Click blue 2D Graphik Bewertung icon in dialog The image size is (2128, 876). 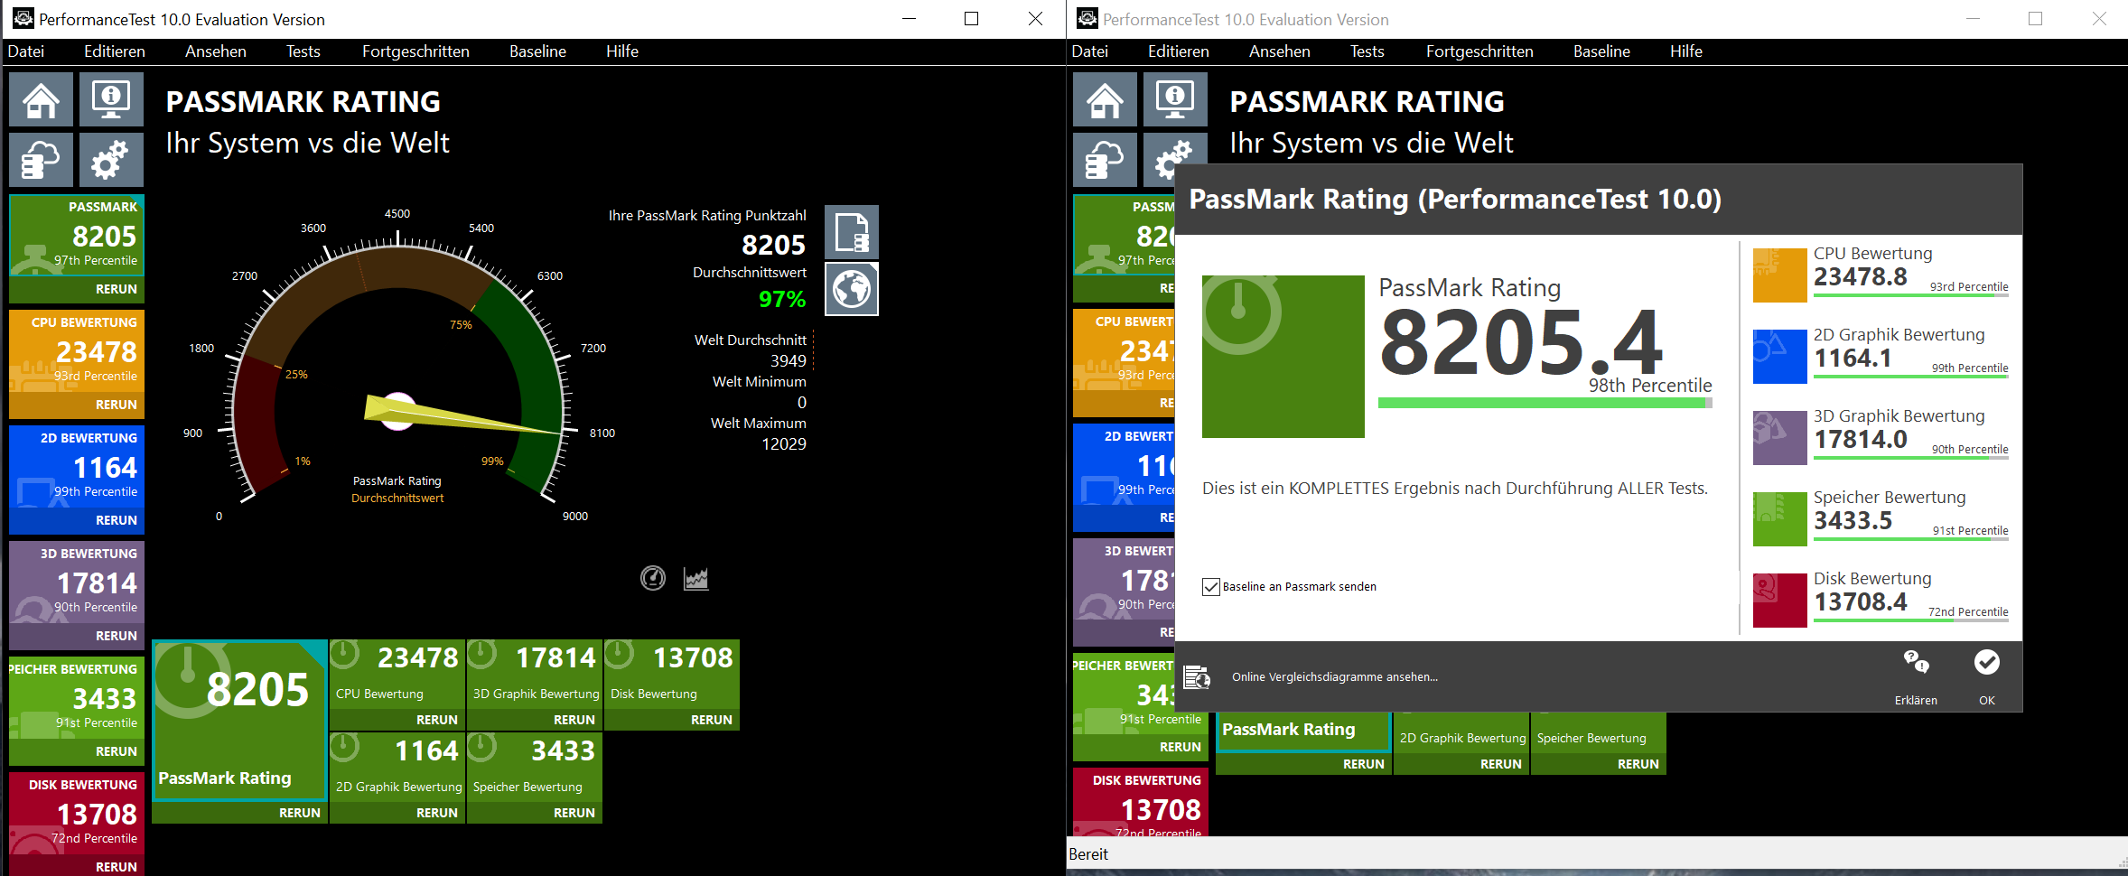point(1779,356)
